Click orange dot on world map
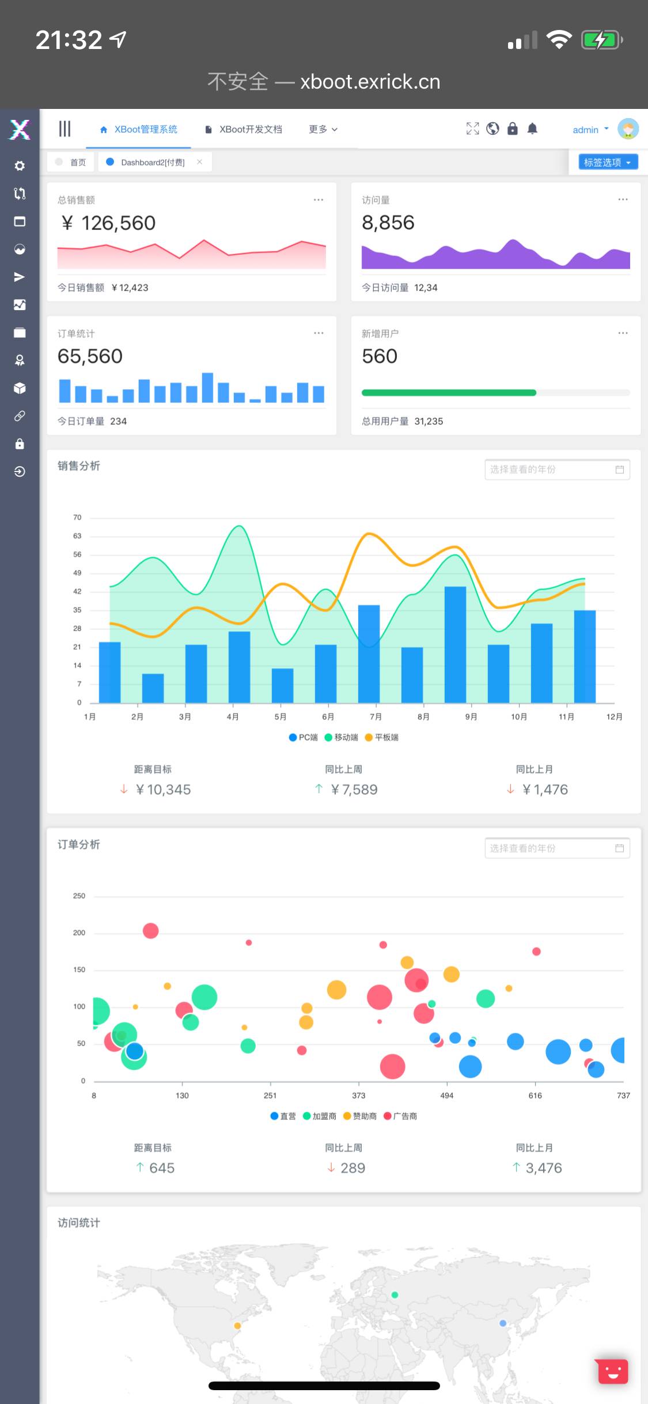The height and width of the screenshot is (1404, 648). click(x=237, y=1326)
